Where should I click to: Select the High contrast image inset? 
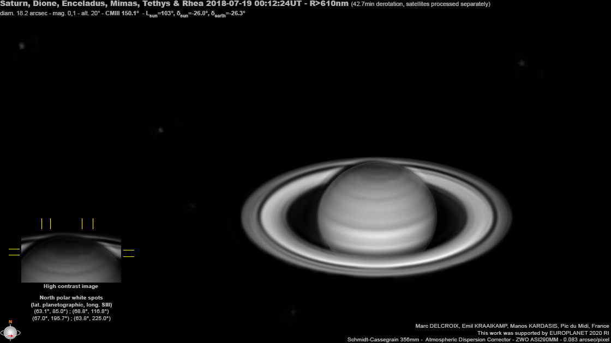tap(71, 259)
